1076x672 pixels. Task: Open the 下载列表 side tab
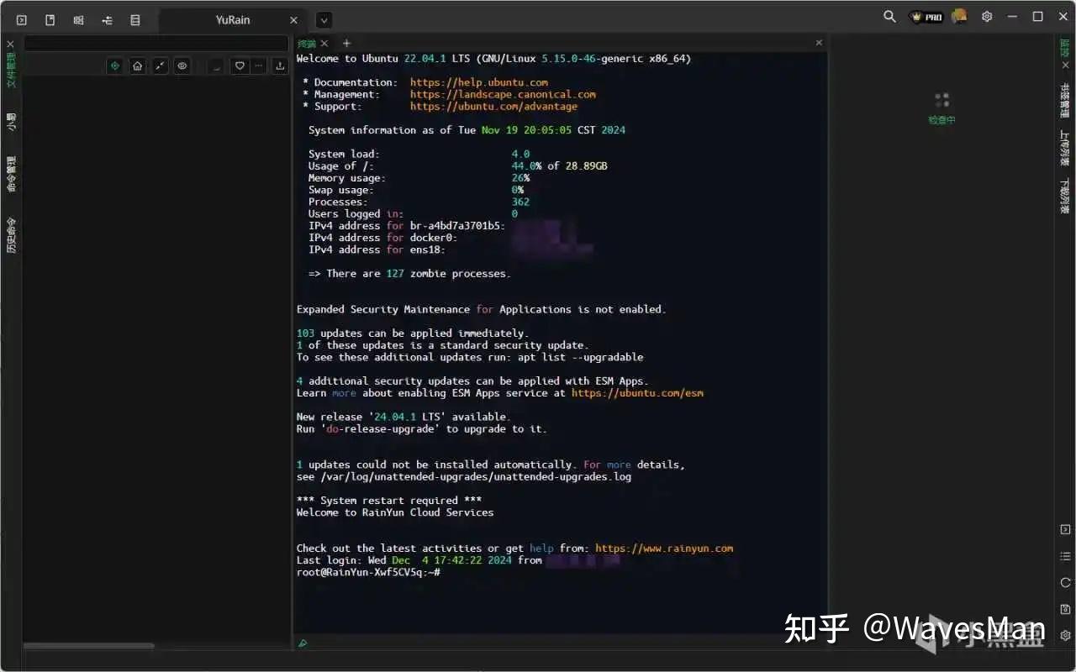(x=1064, y=196)
